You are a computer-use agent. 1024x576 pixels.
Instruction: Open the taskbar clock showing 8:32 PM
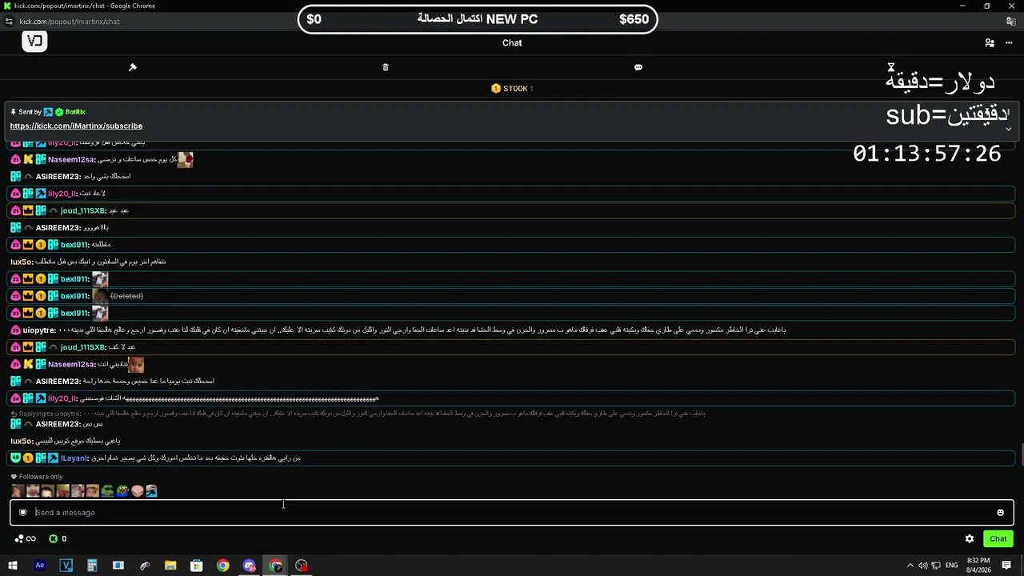978,566
